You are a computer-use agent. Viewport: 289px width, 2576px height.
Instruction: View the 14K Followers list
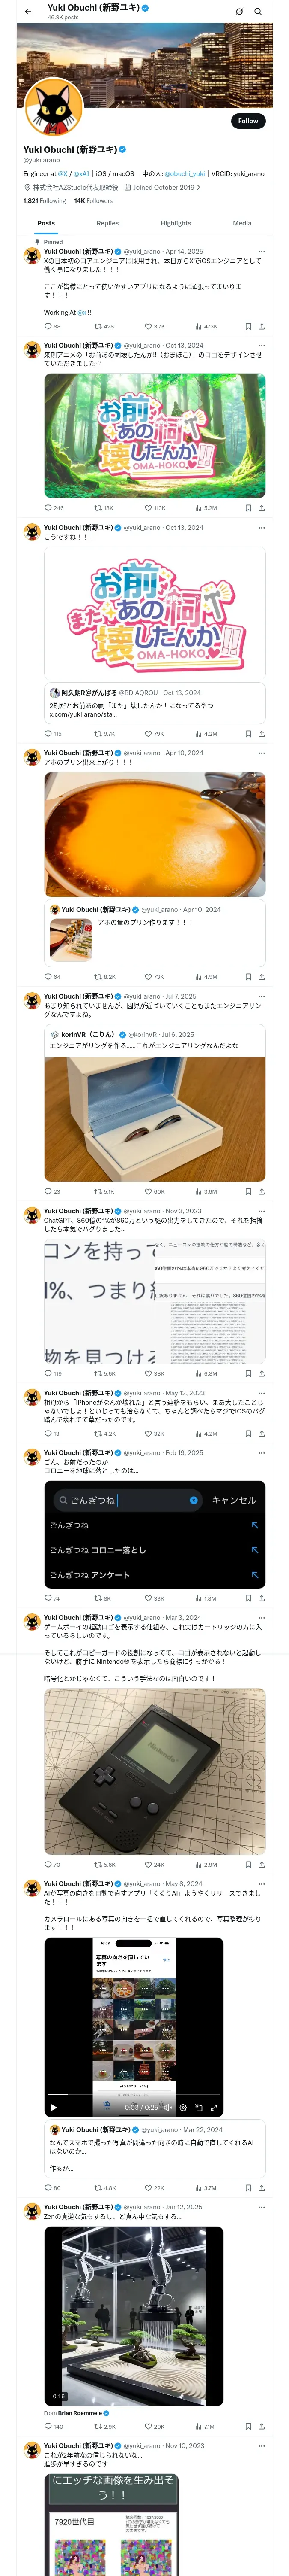coord(92,201)
